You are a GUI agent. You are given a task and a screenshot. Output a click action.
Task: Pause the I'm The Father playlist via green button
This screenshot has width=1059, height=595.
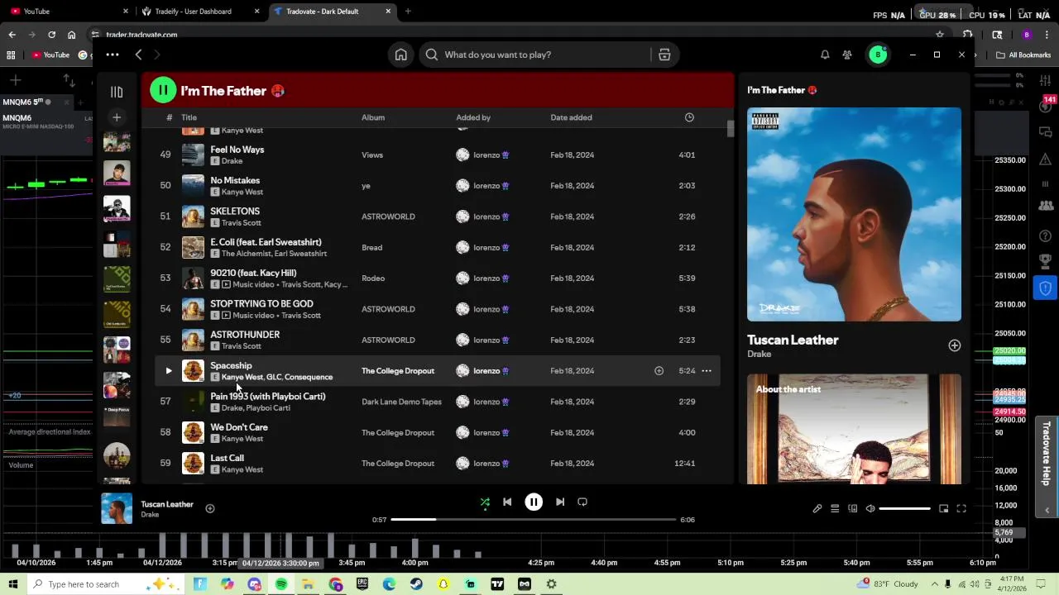[x=163, y=91]
